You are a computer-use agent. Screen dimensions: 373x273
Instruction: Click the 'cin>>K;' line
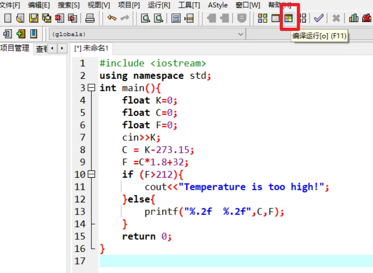(141, 138)
